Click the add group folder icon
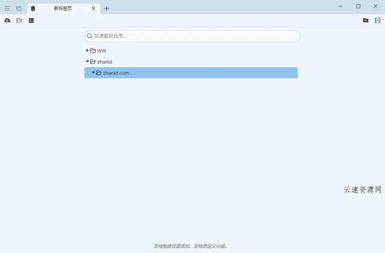385x253 pixels. coord(366,20)
